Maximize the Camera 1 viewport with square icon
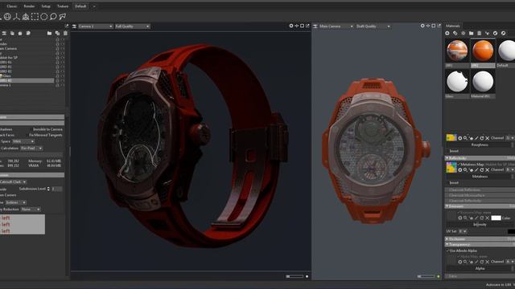Image resolution: width=515 pixels, height=289 pixels. point(303,26)
